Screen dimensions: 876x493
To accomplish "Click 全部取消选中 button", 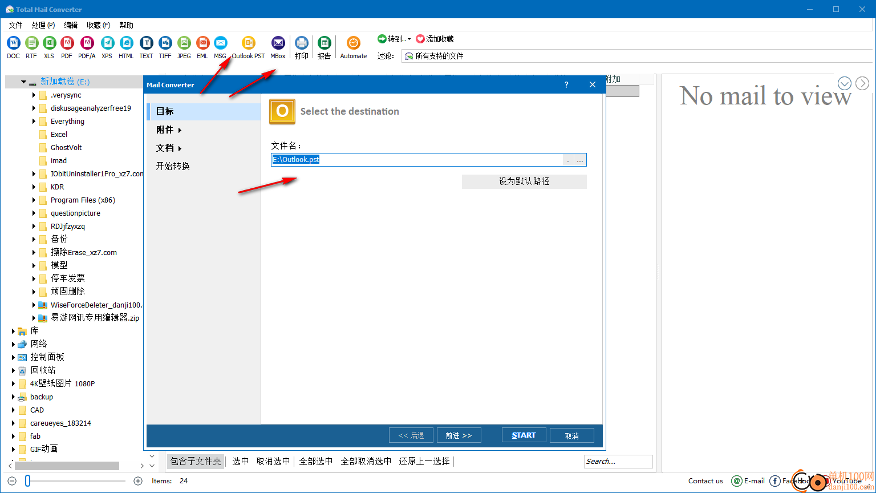I will 366,461.
